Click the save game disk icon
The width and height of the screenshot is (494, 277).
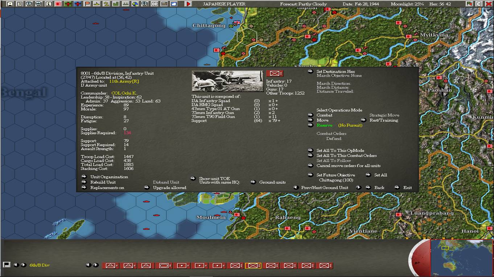(x=10, y=4)
